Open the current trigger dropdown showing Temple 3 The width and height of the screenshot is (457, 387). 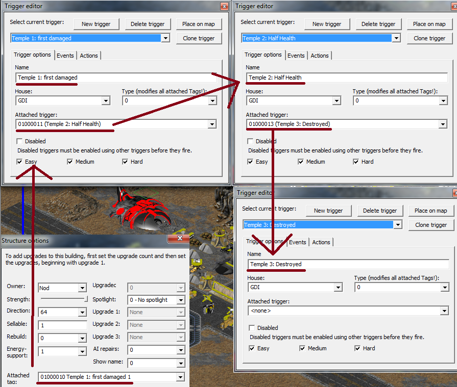[398, 225]
